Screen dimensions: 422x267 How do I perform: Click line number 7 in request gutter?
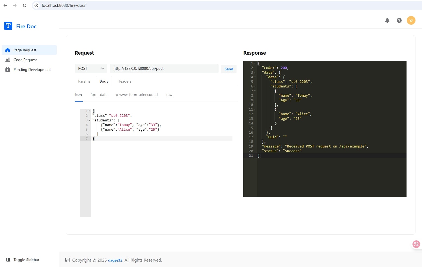[x=87, y=139]
